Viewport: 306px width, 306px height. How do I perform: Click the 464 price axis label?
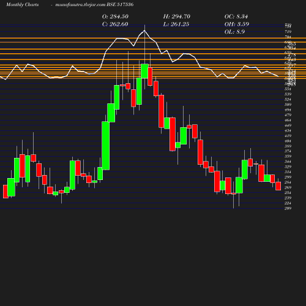[x=288, y=120]
